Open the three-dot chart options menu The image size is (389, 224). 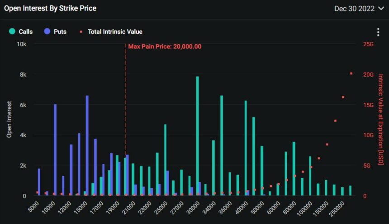[x=378, y=32]
